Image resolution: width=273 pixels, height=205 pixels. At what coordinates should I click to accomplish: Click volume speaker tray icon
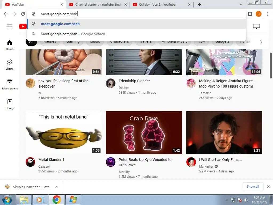point(246,200)
